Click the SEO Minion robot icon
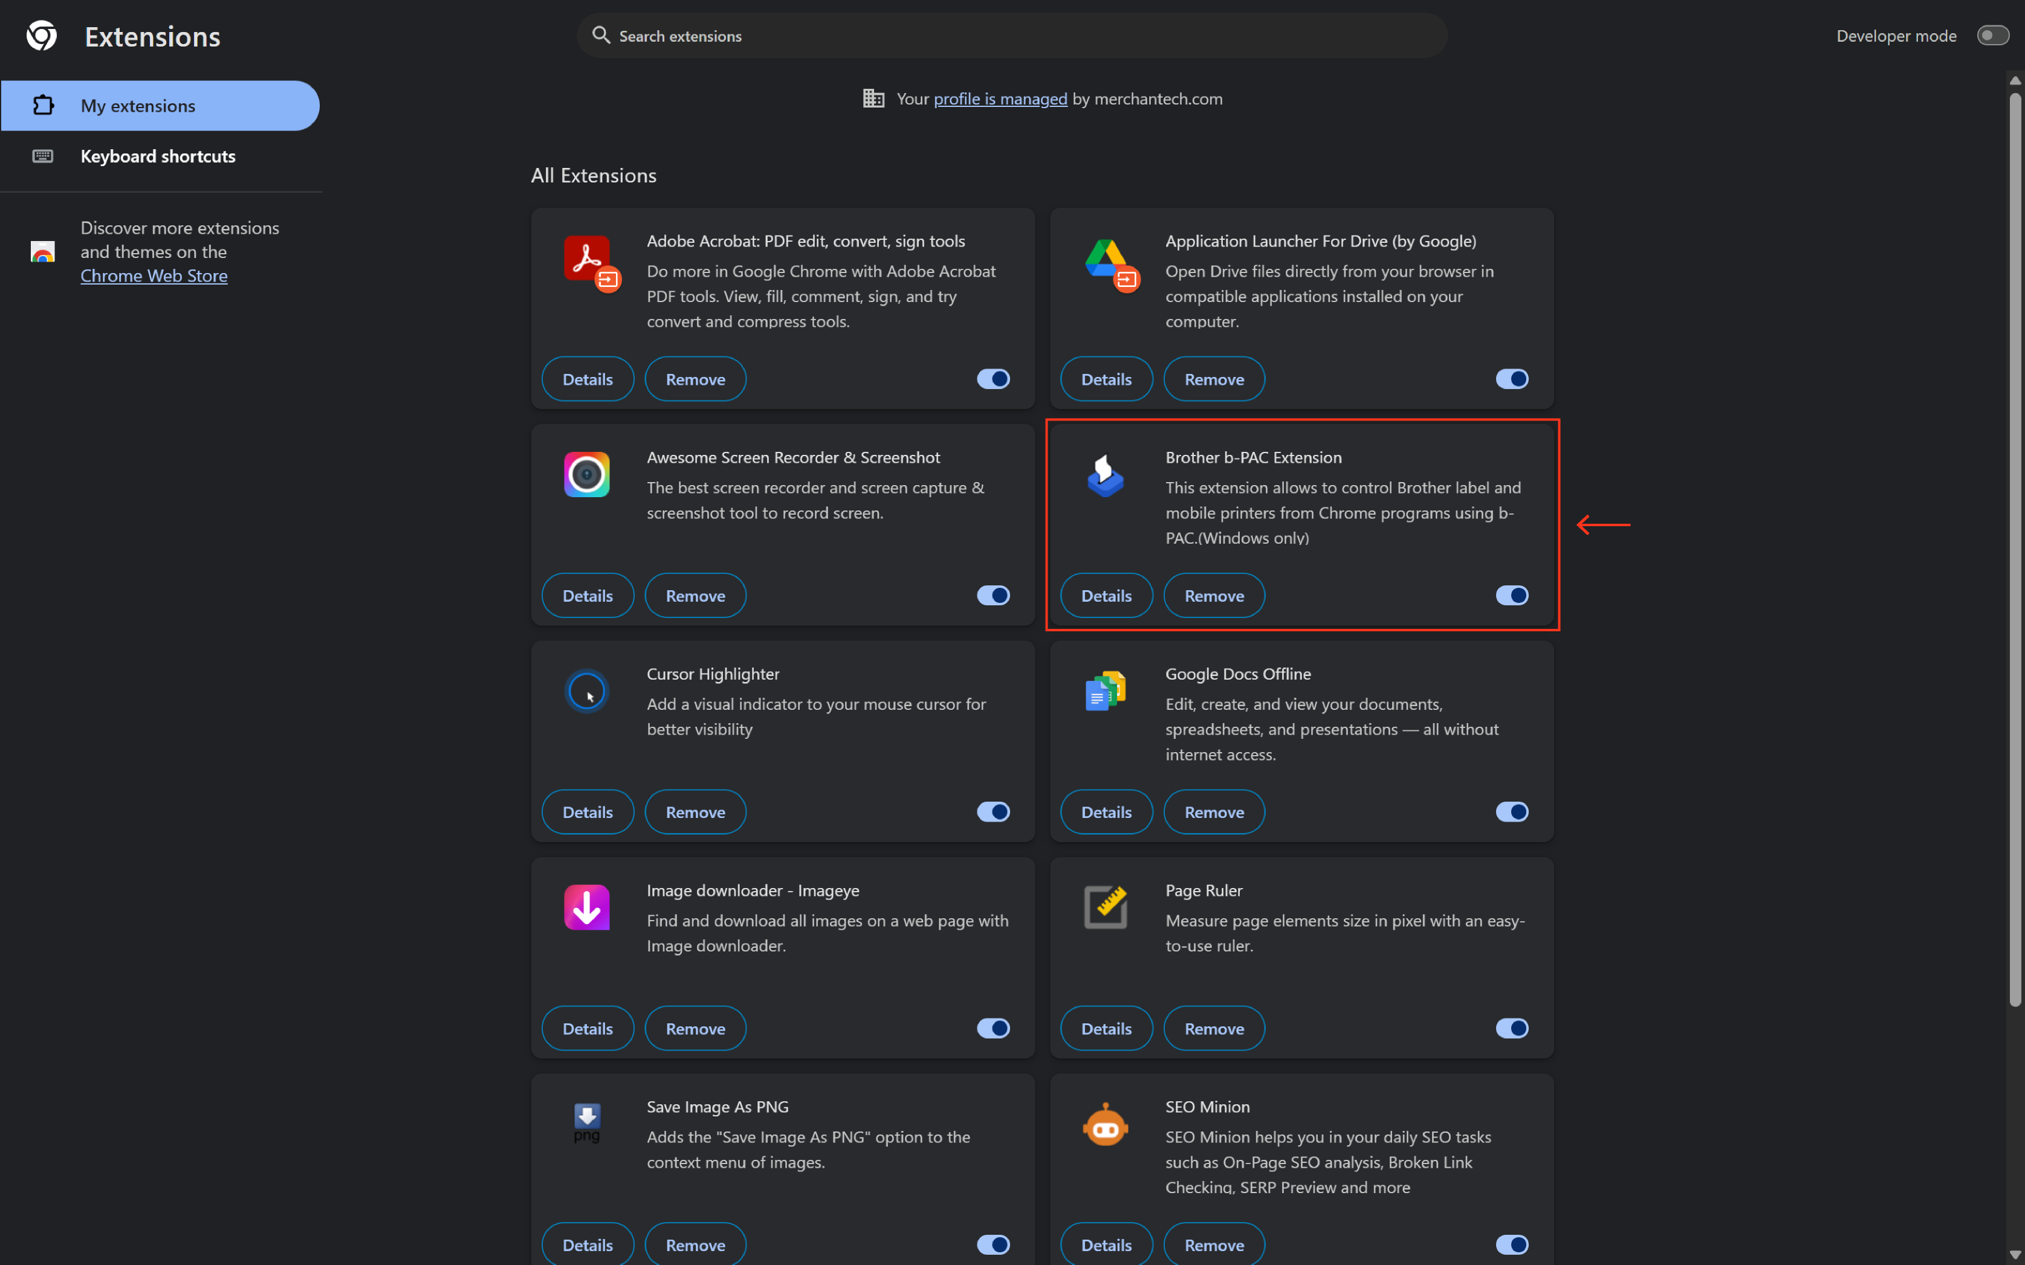 (1105, 1124)
